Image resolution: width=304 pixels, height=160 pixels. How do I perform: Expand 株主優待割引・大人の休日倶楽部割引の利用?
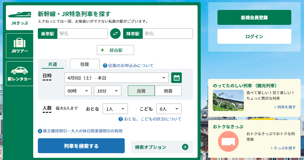80,131
